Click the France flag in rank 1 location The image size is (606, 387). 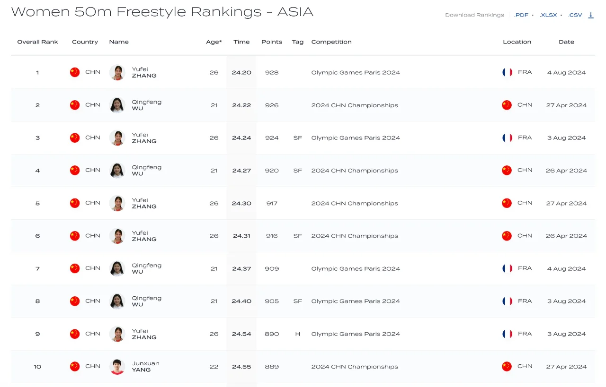pos(507,72)
